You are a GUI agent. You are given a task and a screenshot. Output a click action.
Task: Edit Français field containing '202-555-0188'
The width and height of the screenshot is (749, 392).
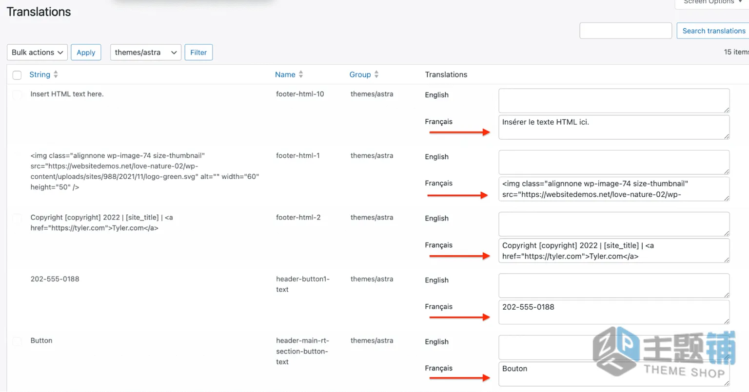click(x=614, y=312)
